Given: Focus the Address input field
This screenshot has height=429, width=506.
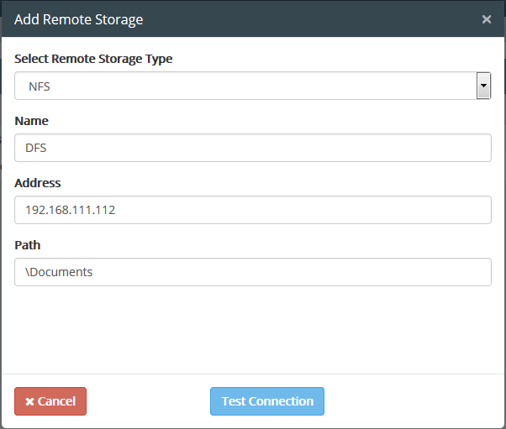Looking at the screenshot, I should [253, 210].
